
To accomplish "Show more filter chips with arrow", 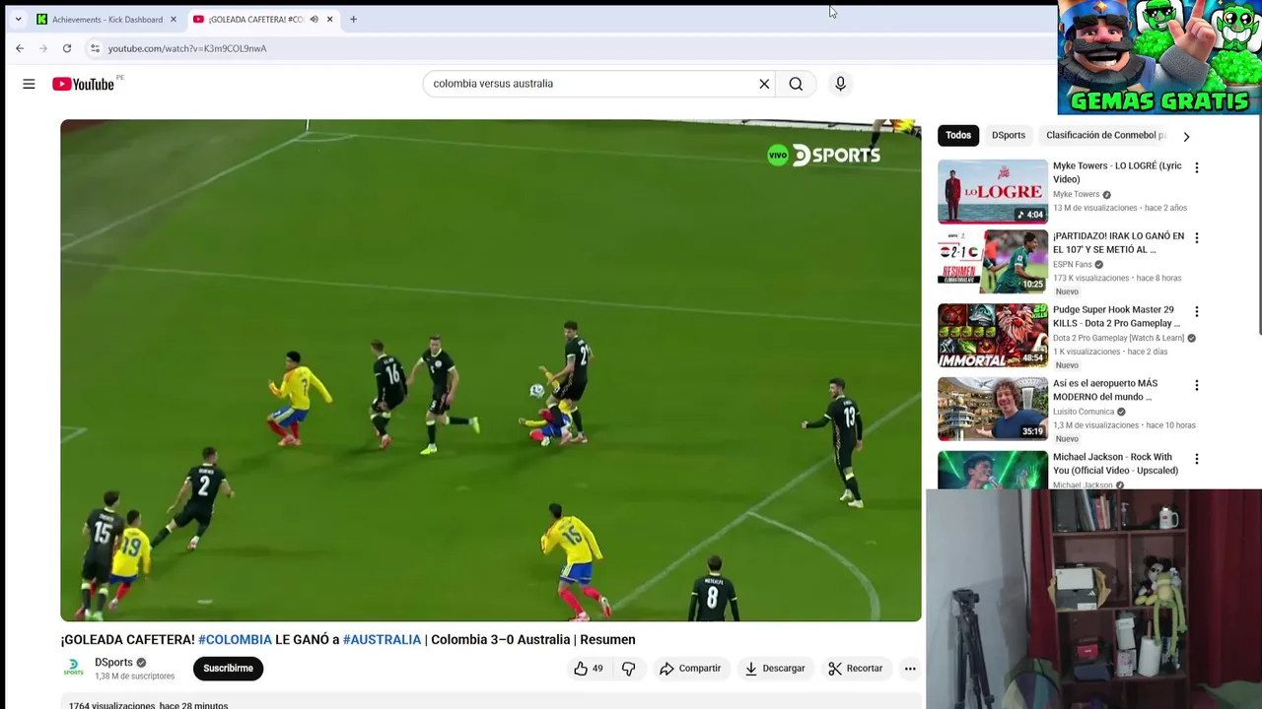I will coord(1186,137).
